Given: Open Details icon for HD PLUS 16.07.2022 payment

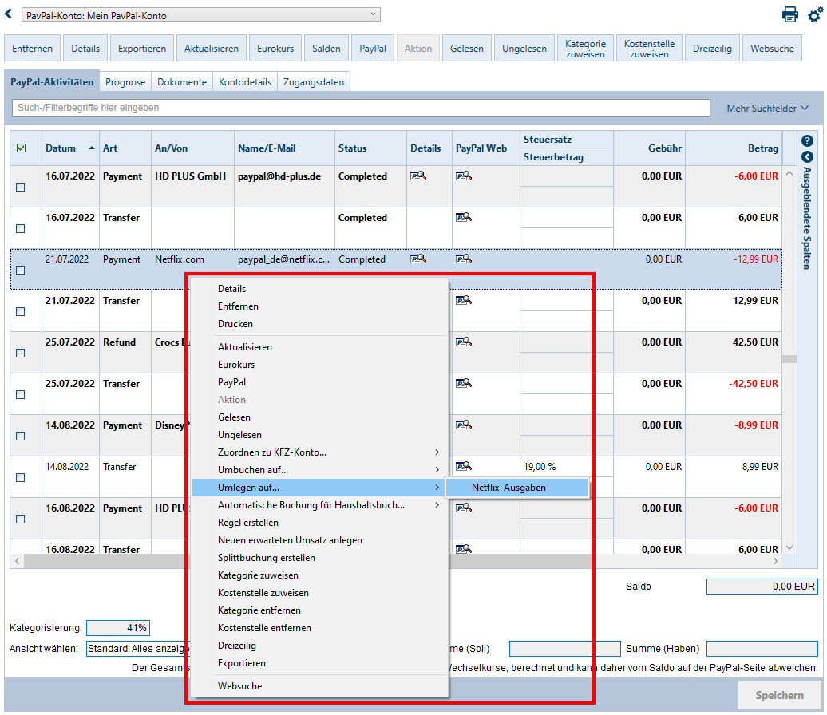Looking at the screenshot, I should click(x=418, y=176).
